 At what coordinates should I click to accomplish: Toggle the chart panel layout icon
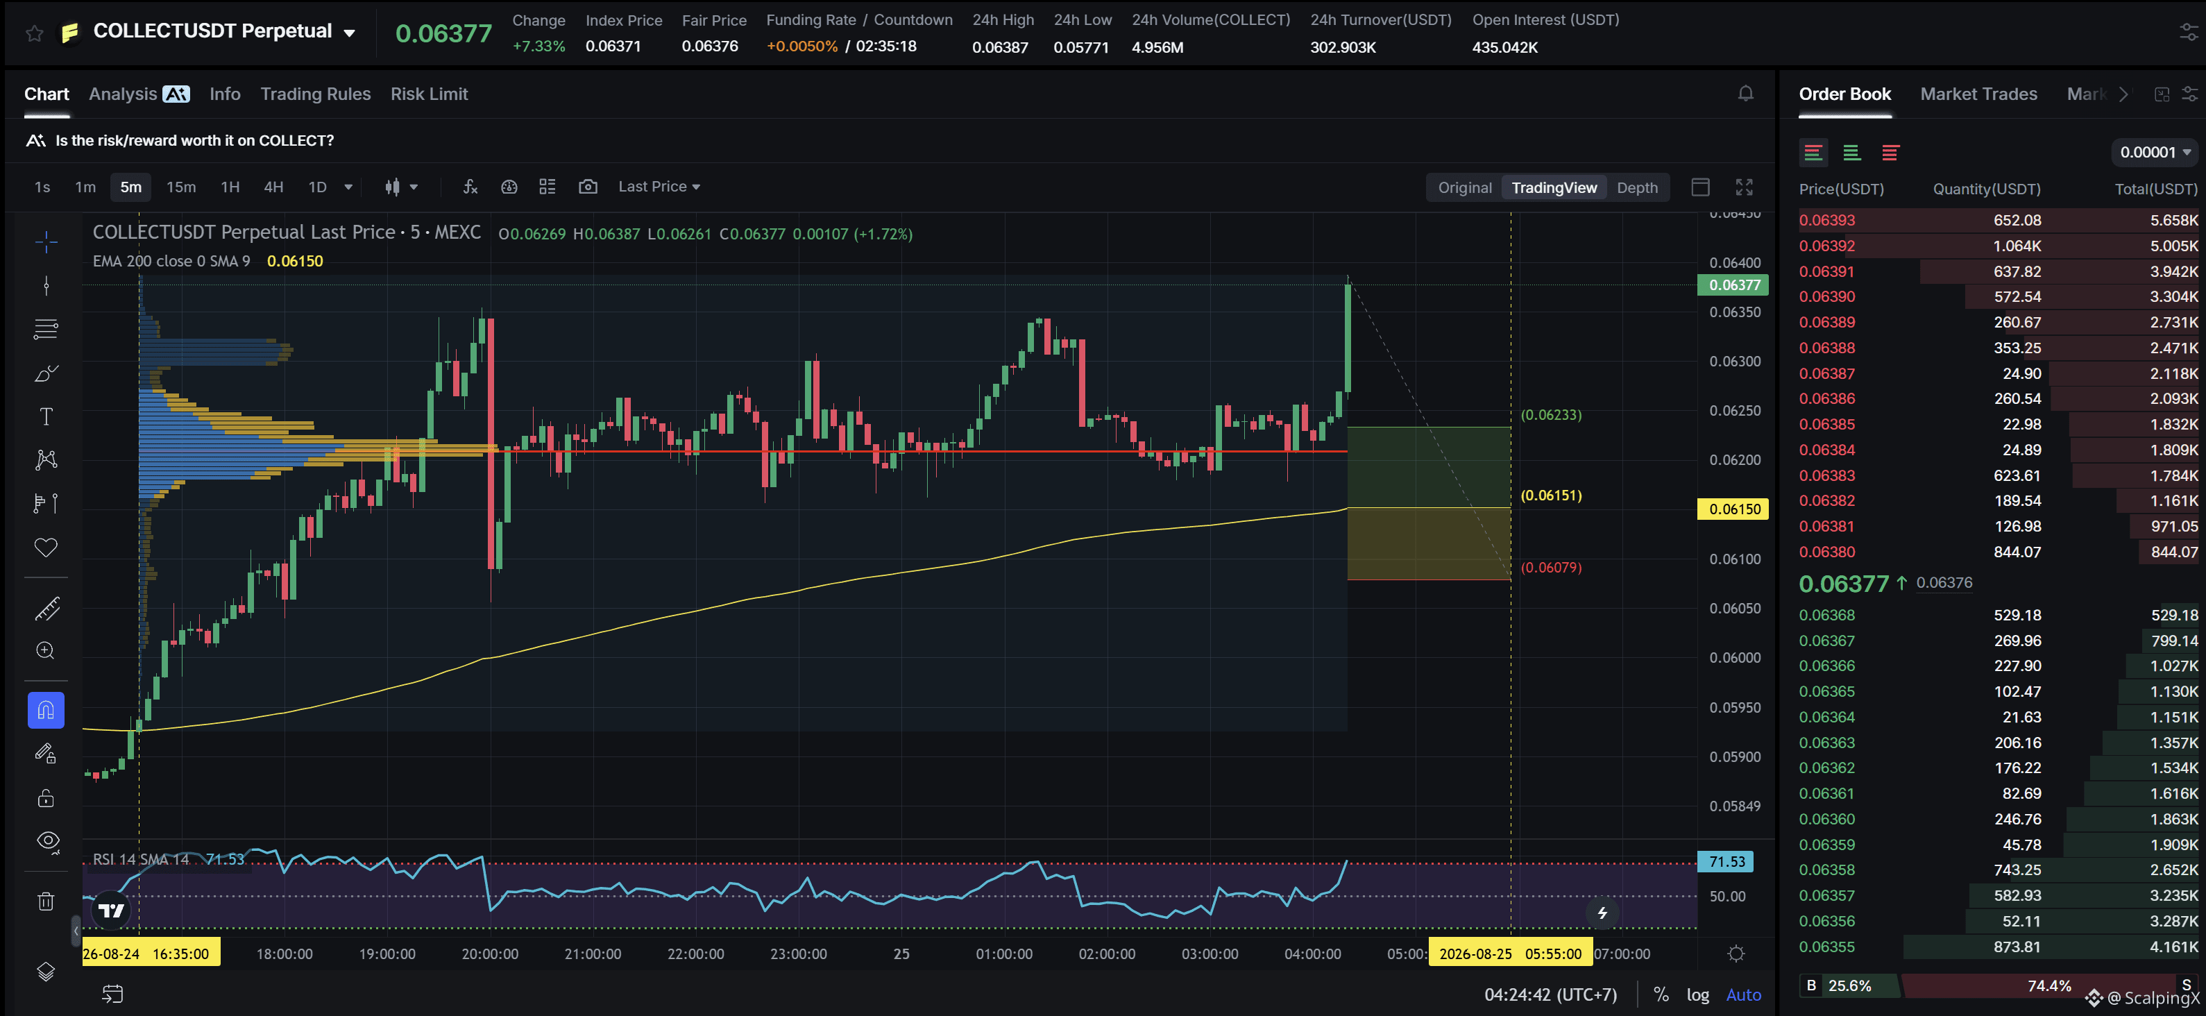point(1701,187)
